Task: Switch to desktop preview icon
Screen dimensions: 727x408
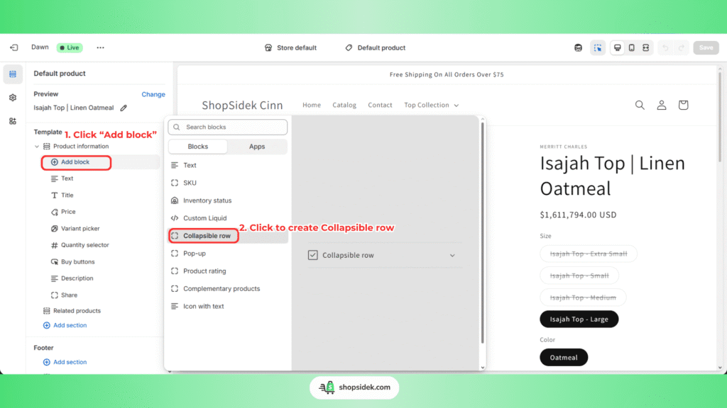Action: click(x=617, y=47)
